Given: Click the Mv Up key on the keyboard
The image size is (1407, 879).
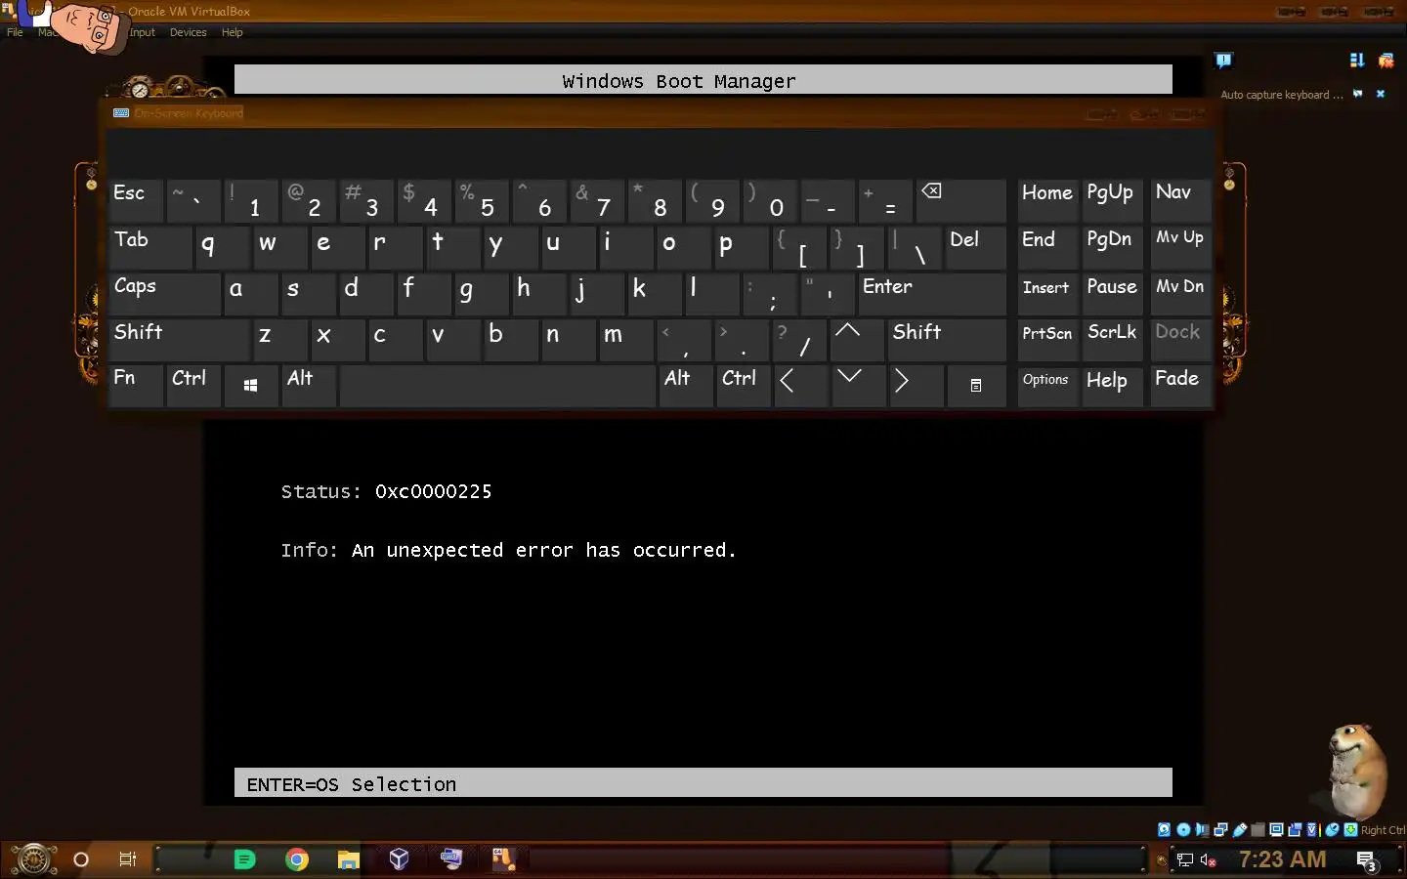Looking at the screenshot, I should click(1180, 247).
